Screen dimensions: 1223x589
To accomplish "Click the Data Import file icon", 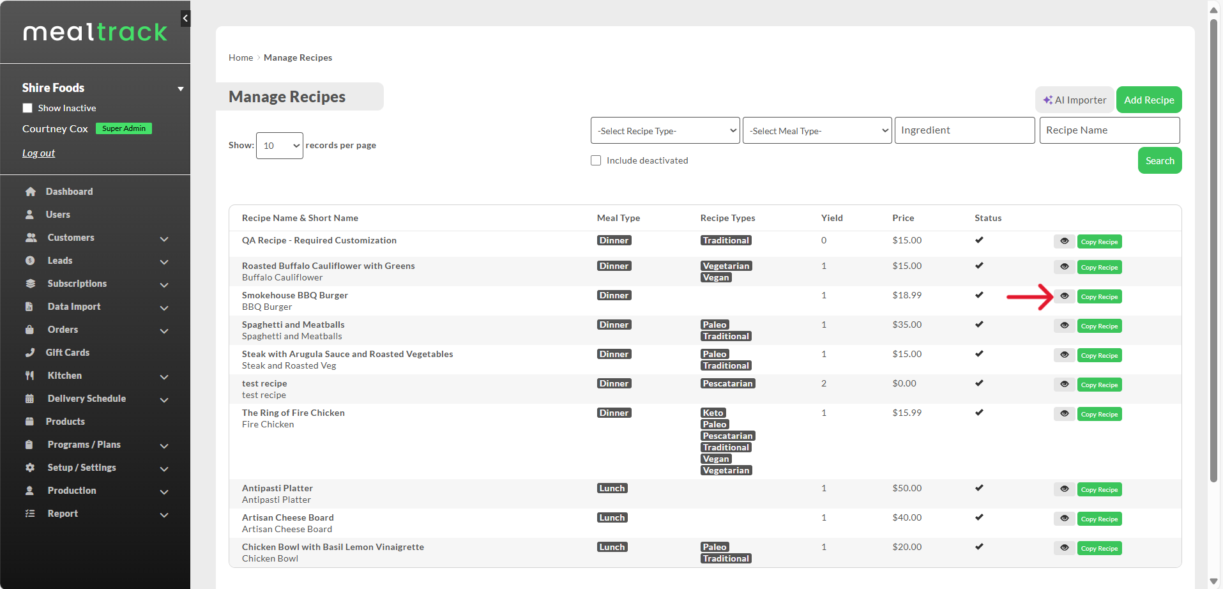I will (29, 307).
